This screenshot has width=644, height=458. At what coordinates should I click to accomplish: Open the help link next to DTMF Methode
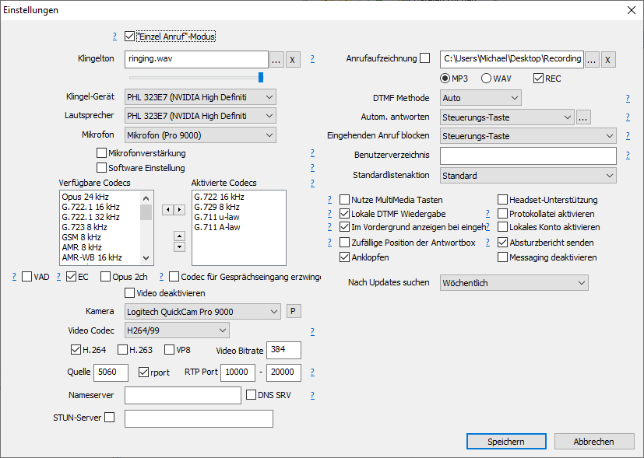tap(627, 99)
